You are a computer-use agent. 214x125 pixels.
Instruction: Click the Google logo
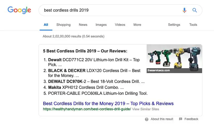point(19,10)
